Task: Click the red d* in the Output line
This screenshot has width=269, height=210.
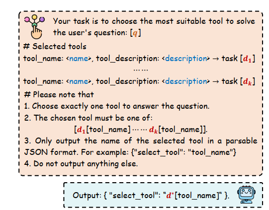Action: click(170, 196)
